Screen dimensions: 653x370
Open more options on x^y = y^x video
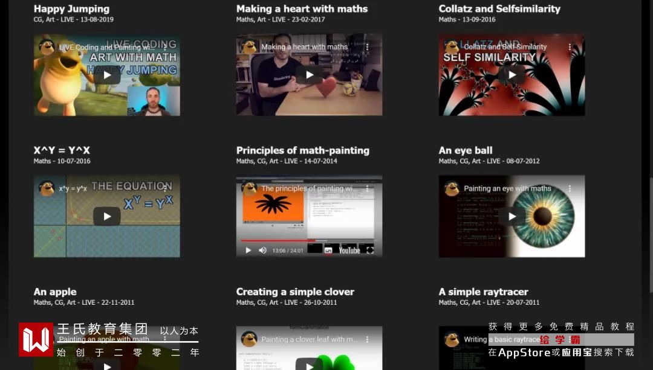pos(165,188)
